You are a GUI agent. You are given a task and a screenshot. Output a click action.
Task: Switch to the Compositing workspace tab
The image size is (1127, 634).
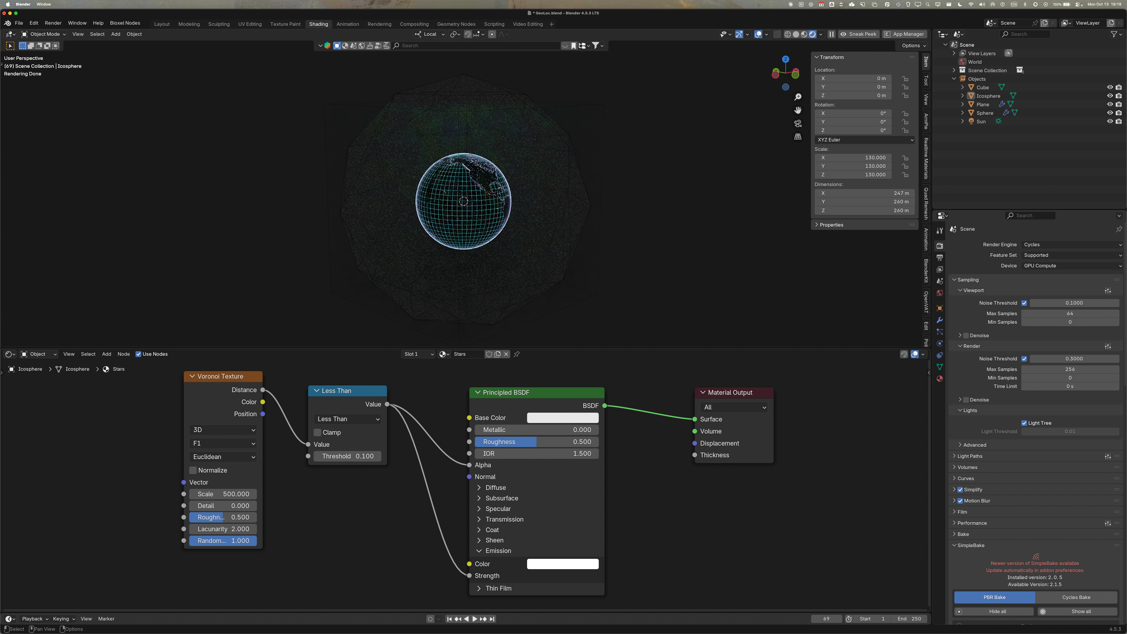[x=414, y=24]
